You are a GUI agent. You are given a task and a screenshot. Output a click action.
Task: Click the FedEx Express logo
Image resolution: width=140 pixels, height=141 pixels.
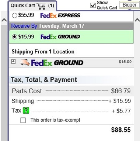(60, 15)
